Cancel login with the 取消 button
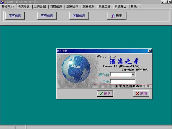Viewport: 172px width, 129px height. [x=141, y=93]
